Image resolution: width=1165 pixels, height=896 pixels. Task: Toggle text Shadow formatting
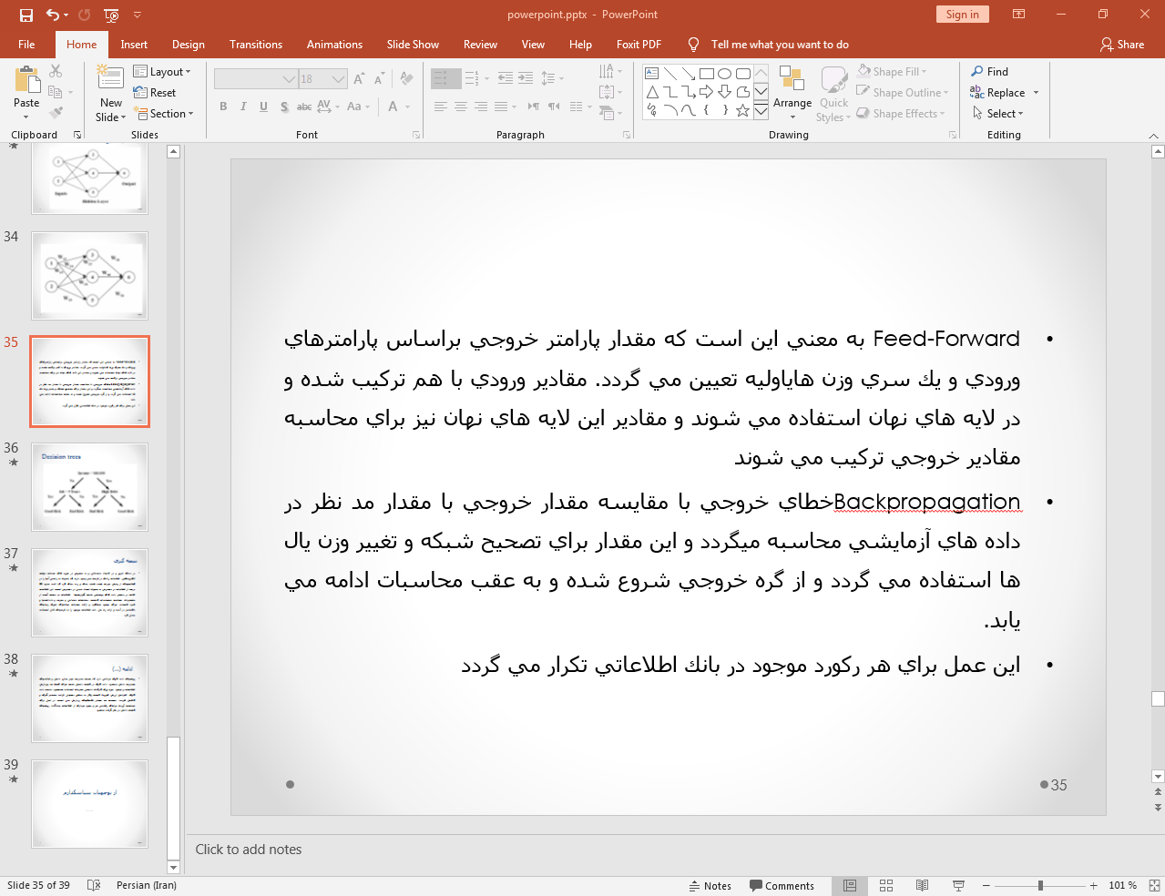click(284, 107)
